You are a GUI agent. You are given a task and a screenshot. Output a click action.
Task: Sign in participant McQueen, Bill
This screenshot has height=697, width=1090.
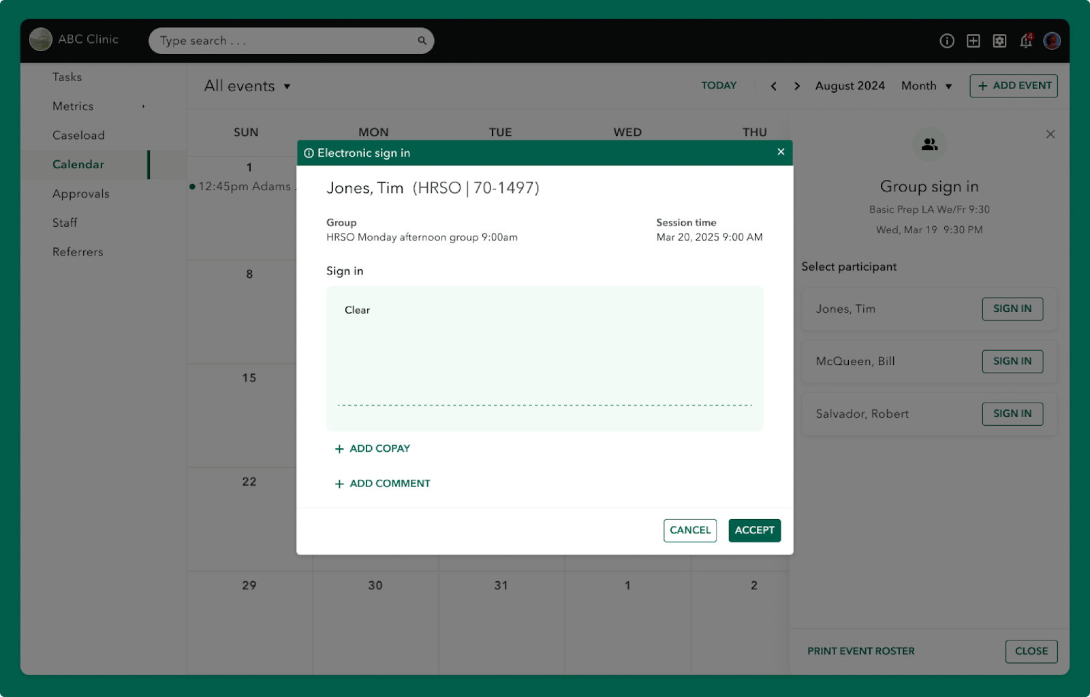click(x=1012, y=361)
